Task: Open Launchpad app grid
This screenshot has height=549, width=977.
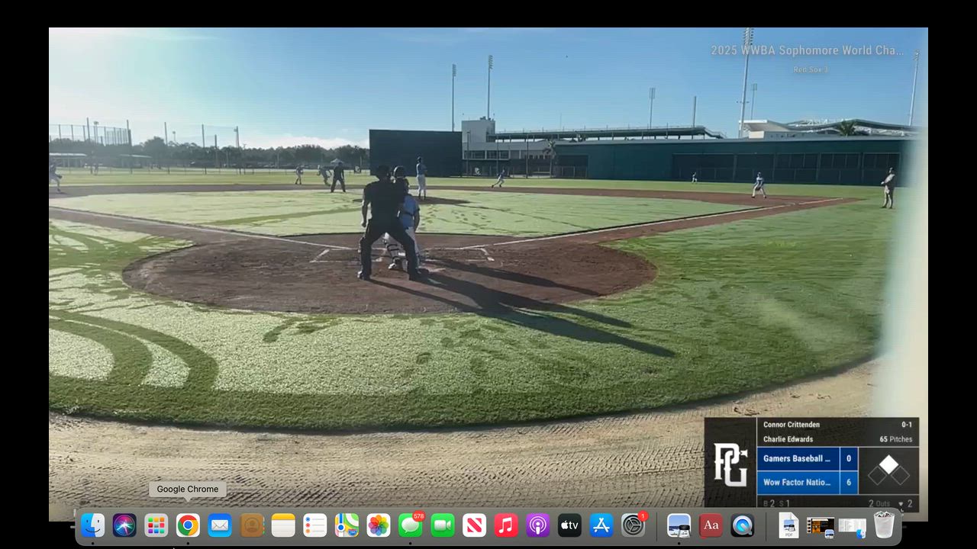Action: 156,525
